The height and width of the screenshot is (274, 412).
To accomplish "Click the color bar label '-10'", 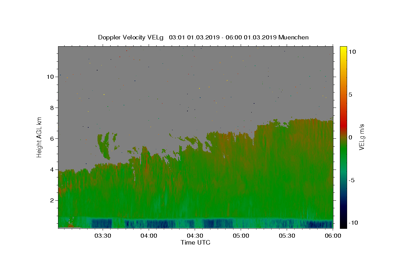I will 353,223.
